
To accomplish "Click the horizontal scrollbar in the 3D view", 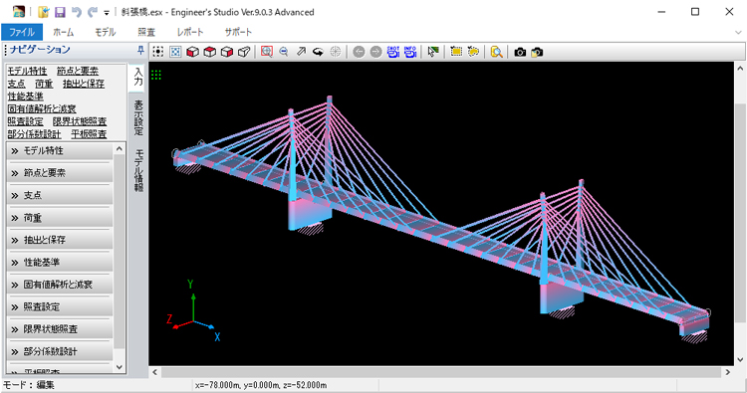I will [x=440, y=372].
